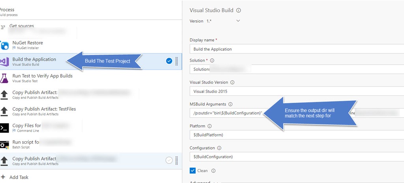
Task: Select the Run Test to Verify App Builds task
Action: click(x=42, y=76)
